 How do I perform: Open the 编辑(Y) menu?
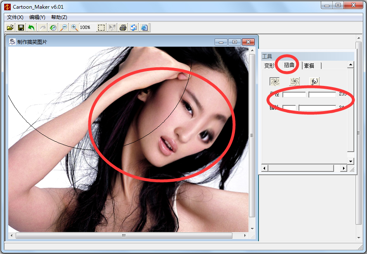pos(37,17)
